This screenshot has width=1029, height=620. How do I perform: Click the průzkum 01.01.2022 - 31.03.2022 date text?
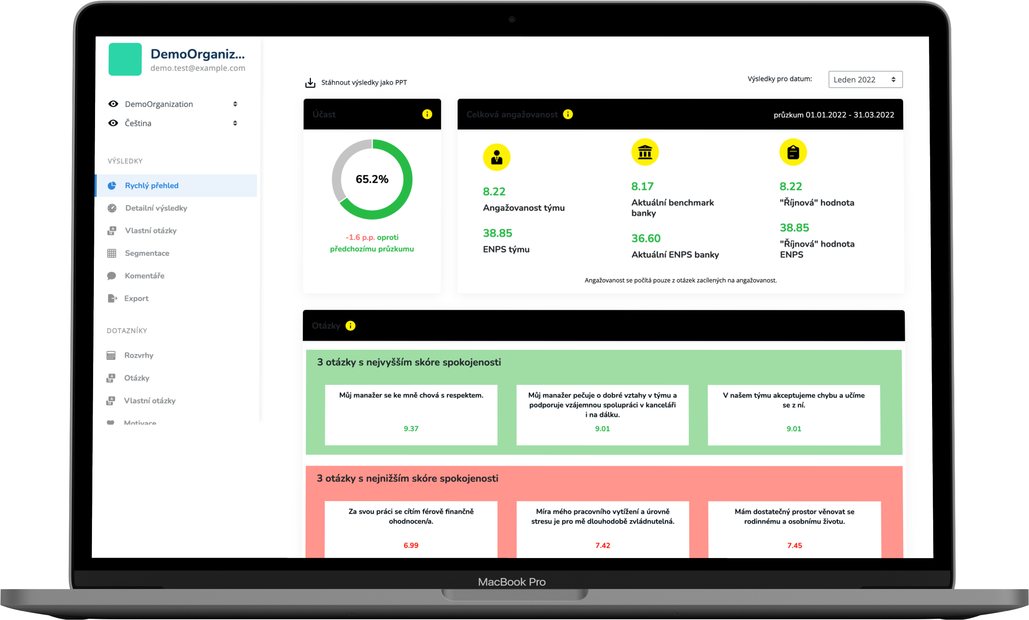[x=834, y=115]
